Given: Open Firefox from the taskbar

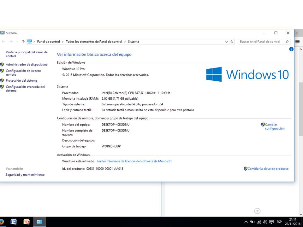Looking at the screenshot, I should point(1,222).
